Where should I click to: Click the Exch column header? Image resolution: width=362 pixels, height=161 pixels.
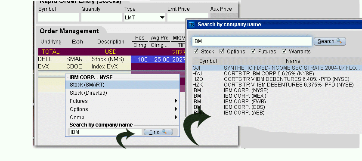point(77,42)
